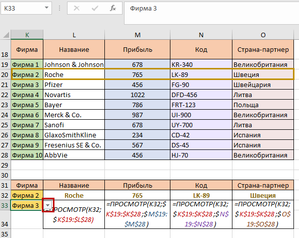The height and width of the screenshot is (238, 299).
Task: Click code cell DFD-456
Action: [201, 95]
